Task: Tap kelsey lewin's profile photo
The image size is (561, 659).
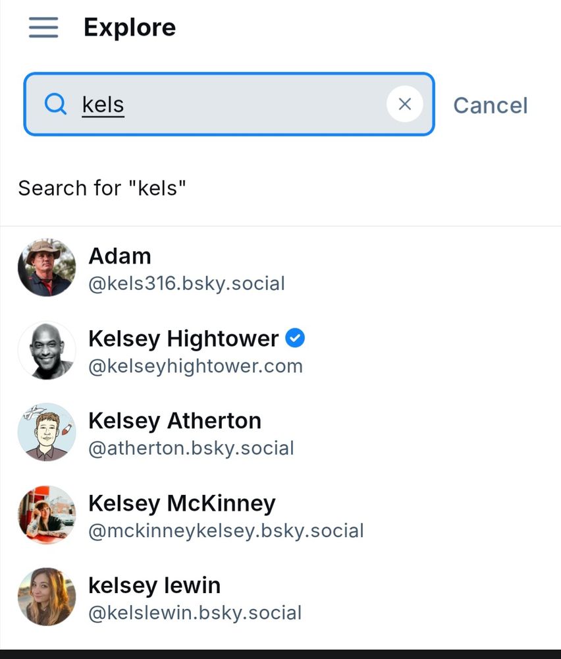Action: coord(47,597)
